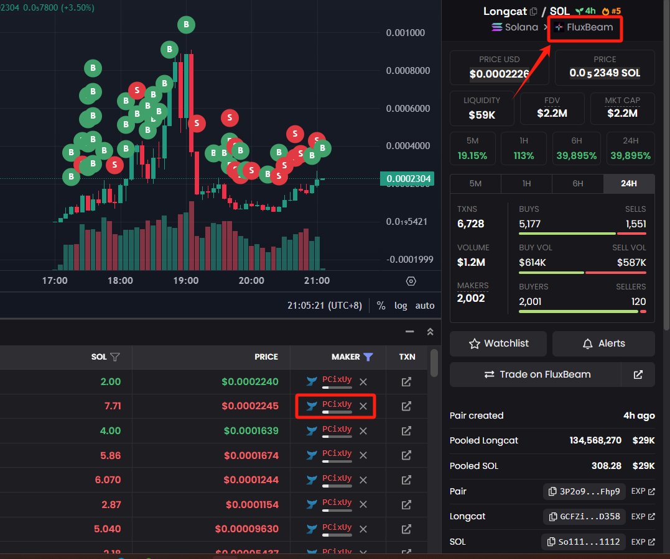670x559 pixels.
Task: Click the 1H price change 113% box
Action: pos(524,148)
